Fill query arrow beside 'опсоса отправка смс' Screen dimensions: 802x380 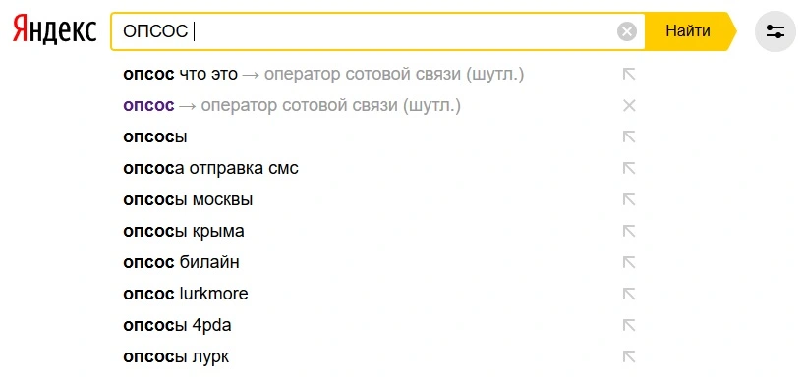click(x=629, y=169)
